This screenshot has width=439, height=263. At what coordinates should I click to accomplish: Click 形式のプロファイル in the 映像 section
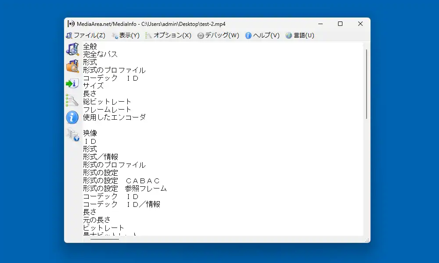[114, 165]
